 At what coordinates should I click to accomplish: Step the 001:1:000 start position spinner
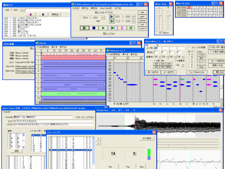tap(133, 17)
